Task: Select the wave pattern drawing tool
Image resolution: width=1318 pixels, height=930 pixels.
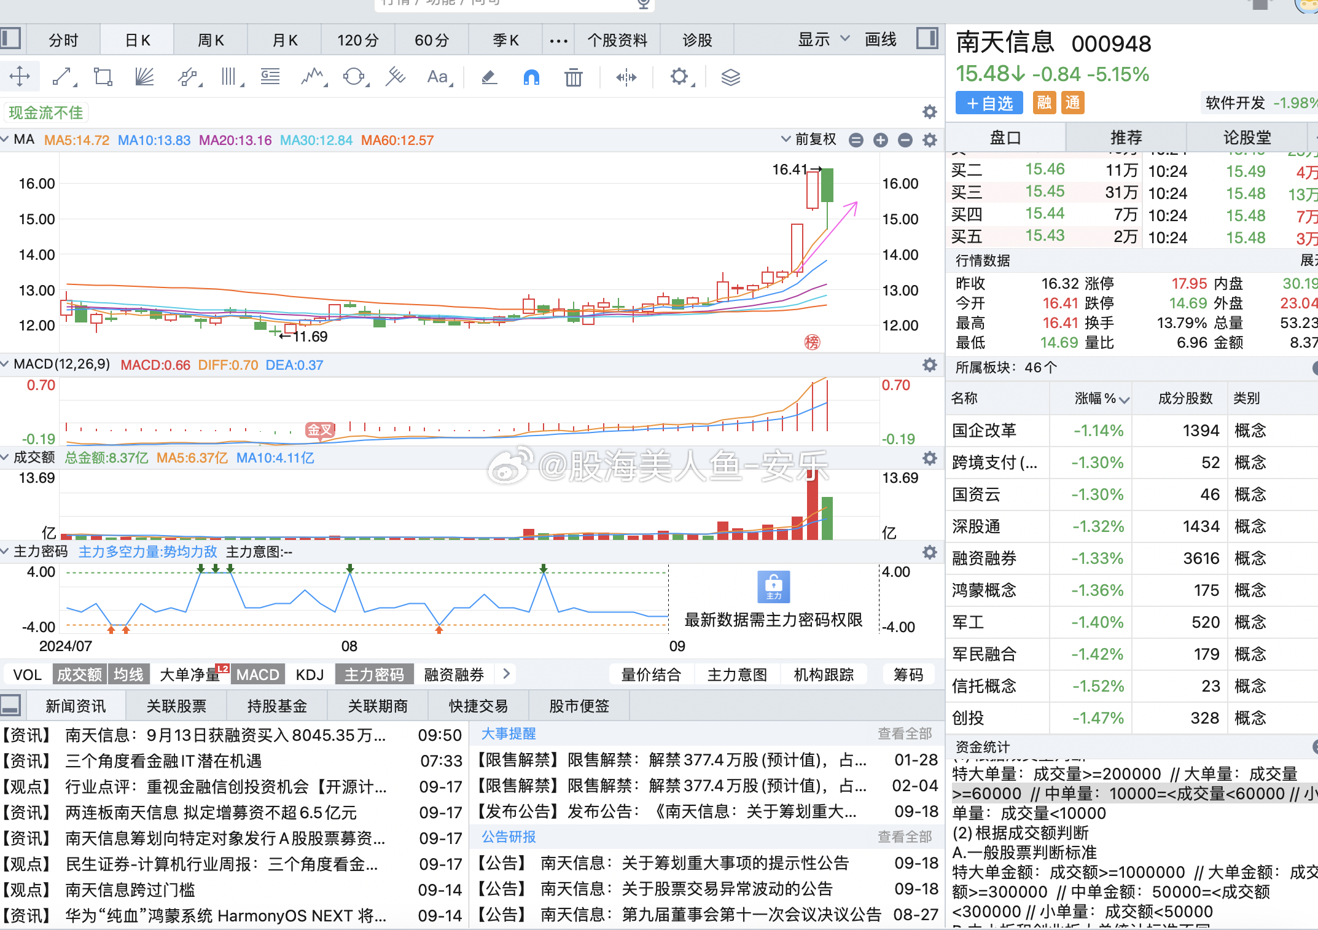Action: pos(313,77)
